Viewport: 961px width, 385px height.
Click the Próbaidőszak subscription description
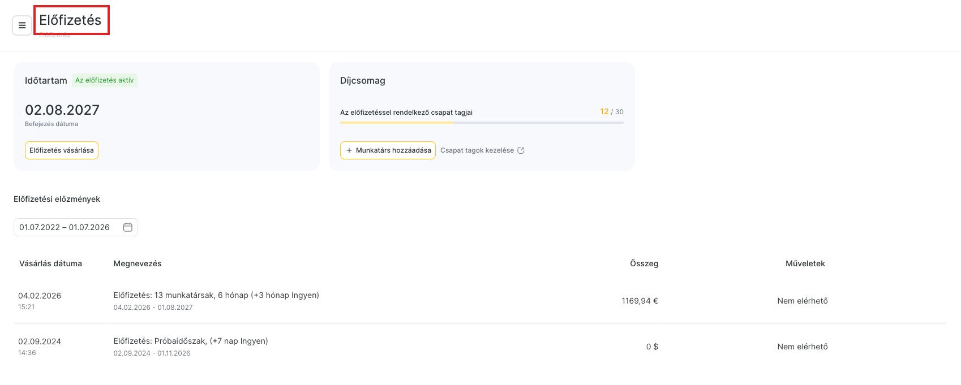click(x=191, y=341)
